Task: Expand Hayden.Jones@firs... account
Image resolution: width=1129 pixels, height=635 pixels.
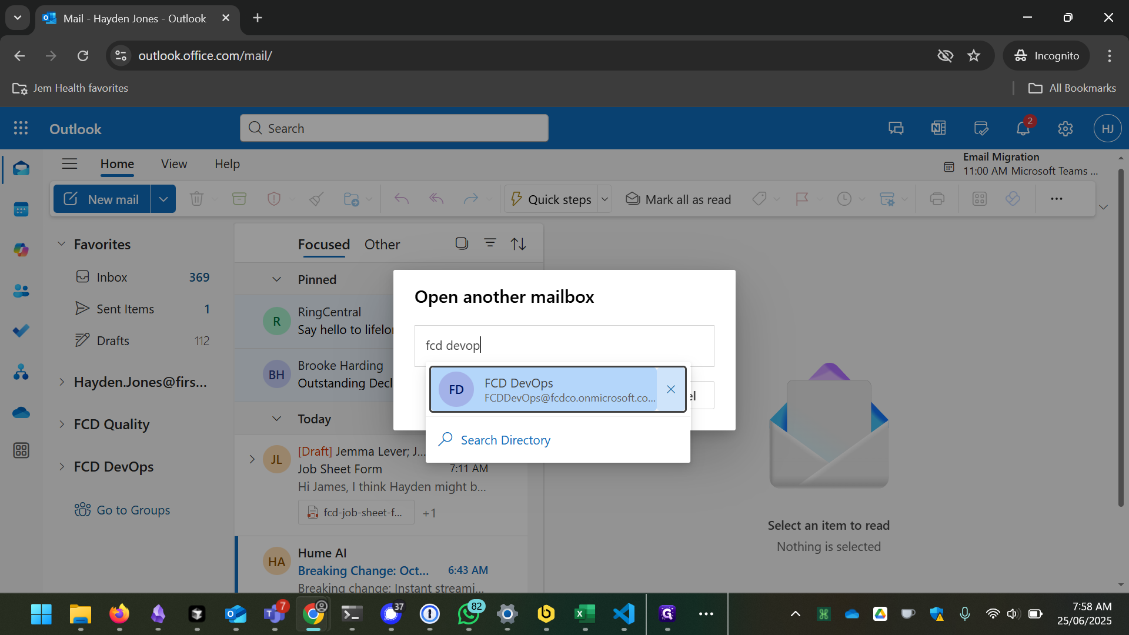Action: (62, 382)
